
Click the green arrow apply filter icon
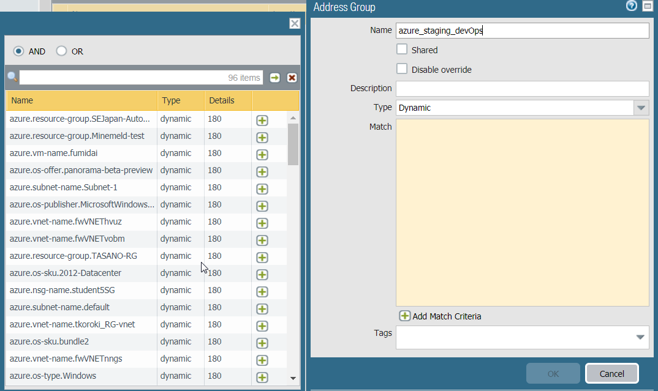click(x=275, y=78)
